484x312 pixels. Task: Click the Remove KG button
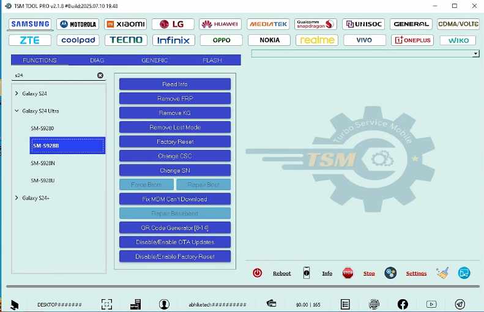[x=175, y=113]
